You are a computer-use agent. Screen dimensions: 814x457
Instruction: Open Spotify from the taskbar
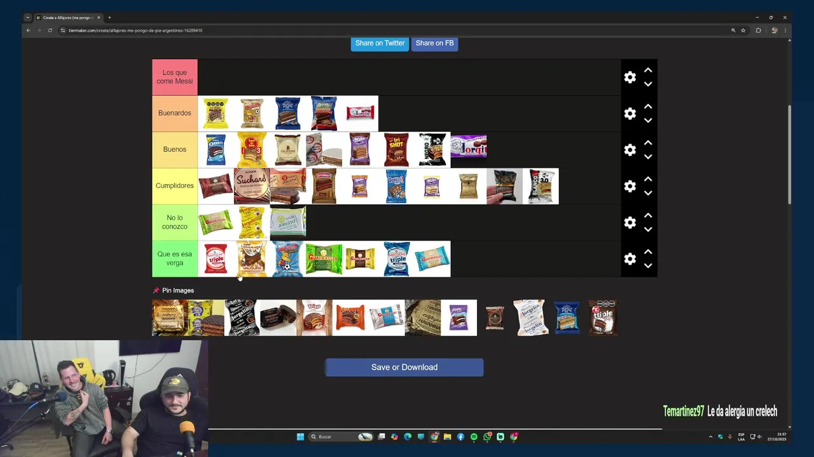(x=474, y=437)
